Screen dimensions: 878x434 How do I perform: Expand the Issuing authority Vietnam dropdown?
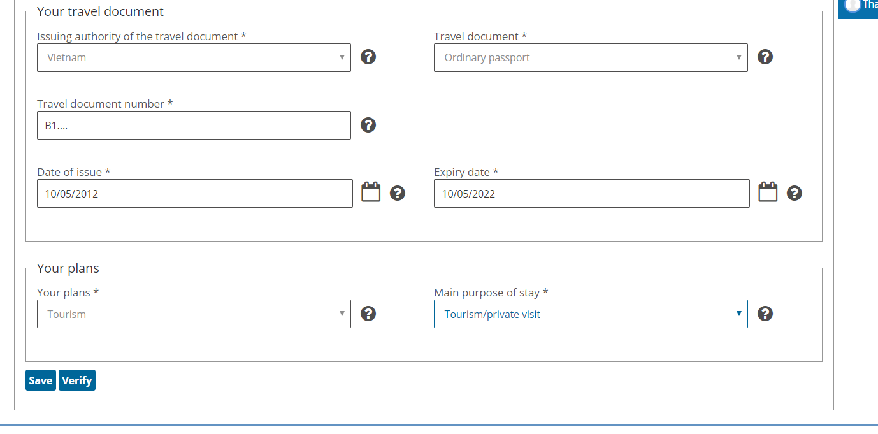tap(194, 57)
